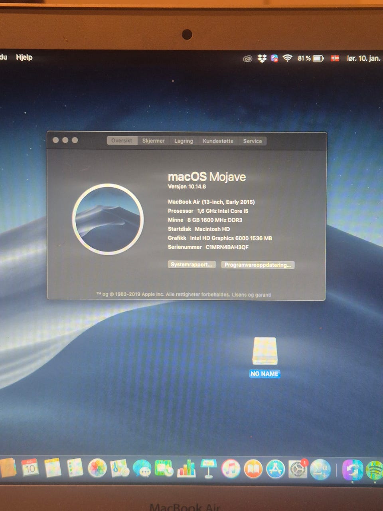Open the Lagring tab
This screenshot has width=383, height=511.
(x=184, y=141)
